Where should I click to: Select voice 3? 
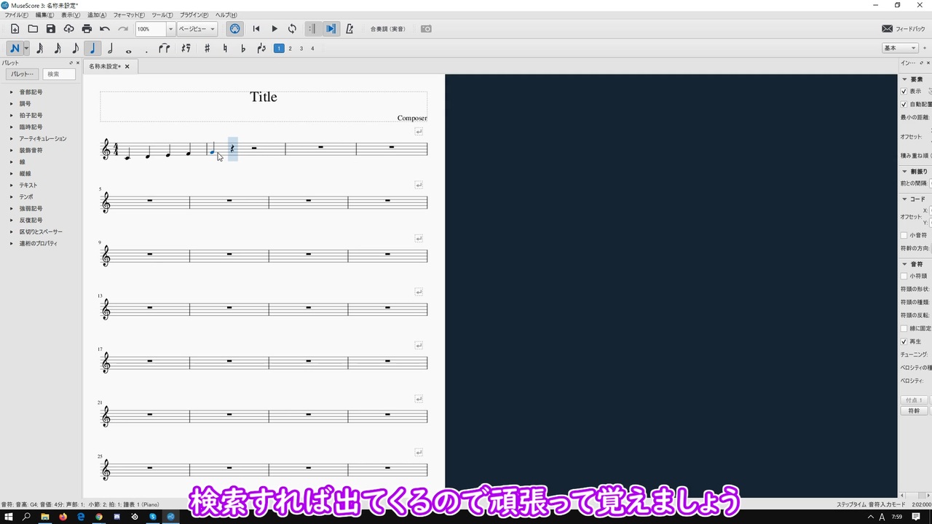pos(301,49)
